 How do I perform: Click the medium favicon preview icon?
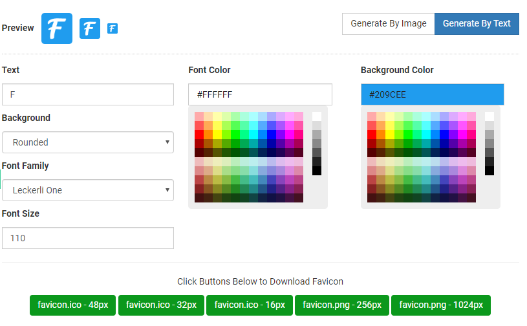[90, 28]
